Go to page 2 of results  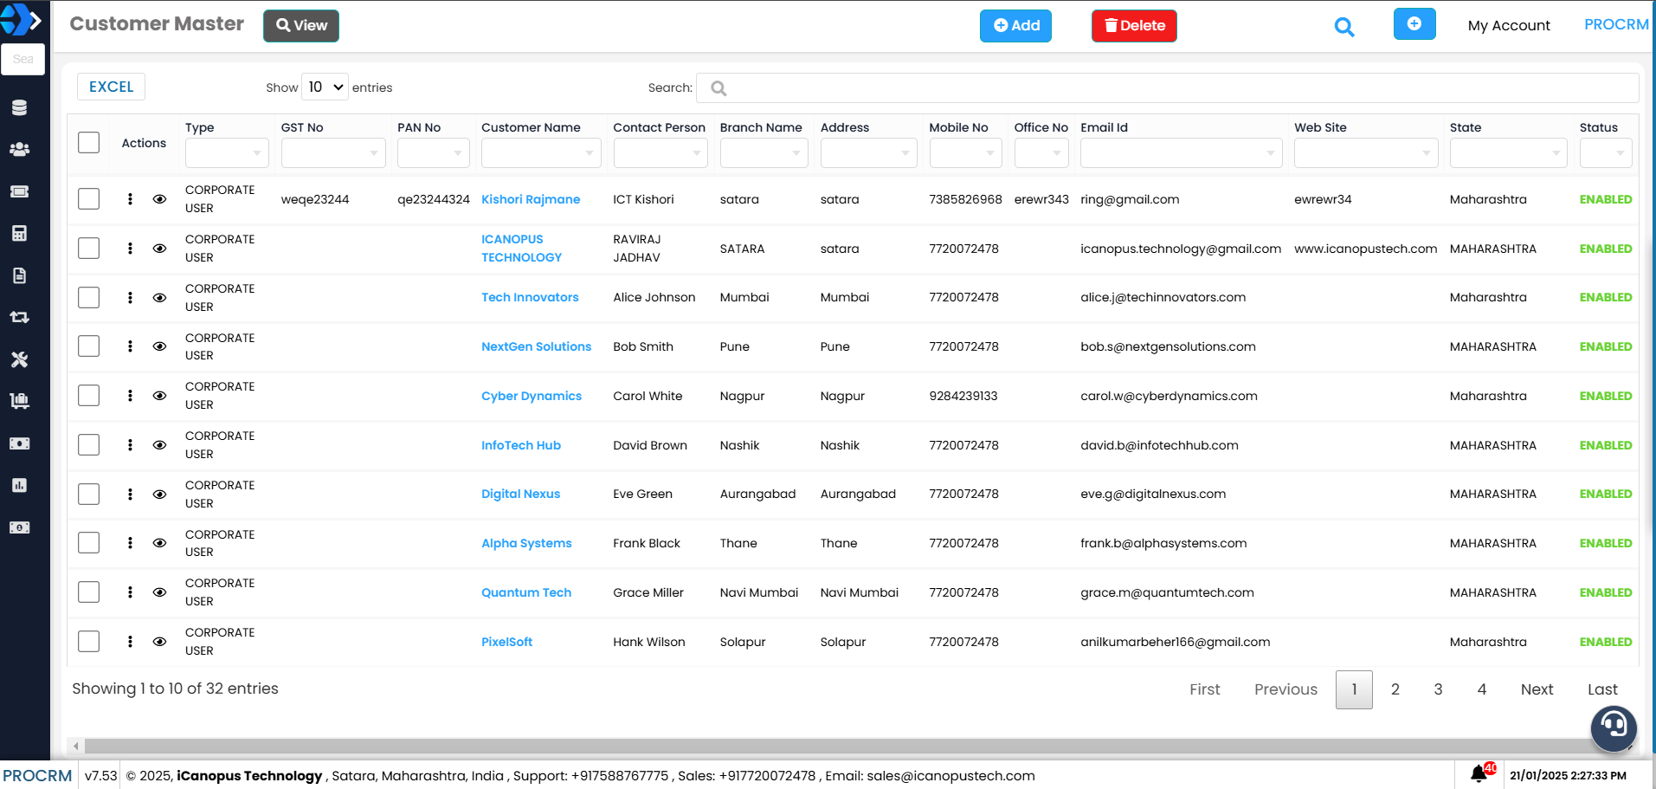1395,689
